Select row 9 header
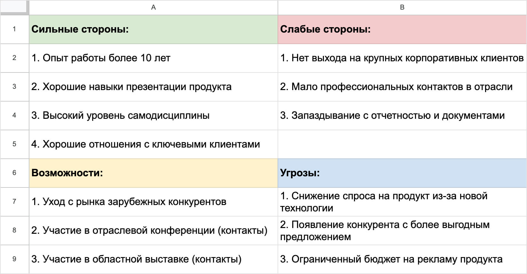Image resolution: width=527 pixels, height=274 pixels. point(14,259)
